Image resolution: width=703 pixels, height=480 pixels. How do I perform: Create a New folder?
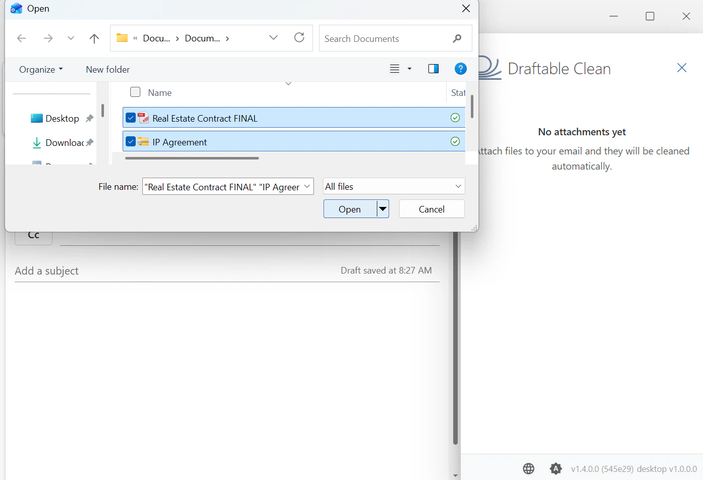[x=107, y=70]
